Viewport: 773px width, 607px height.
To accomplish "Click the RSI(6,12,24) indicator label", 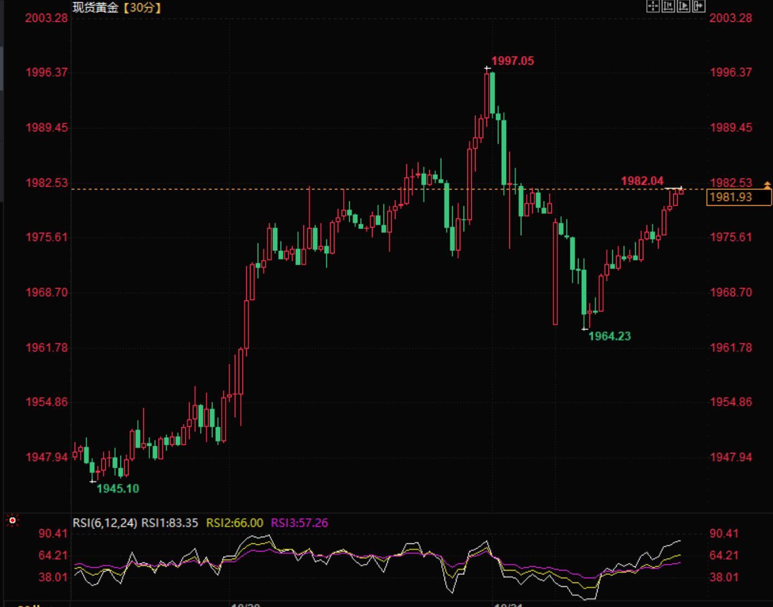I will tap(105, 523).
